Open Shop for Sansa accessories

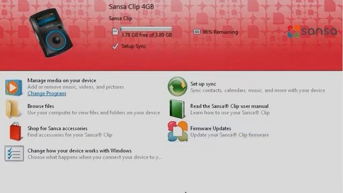[57, 129]
